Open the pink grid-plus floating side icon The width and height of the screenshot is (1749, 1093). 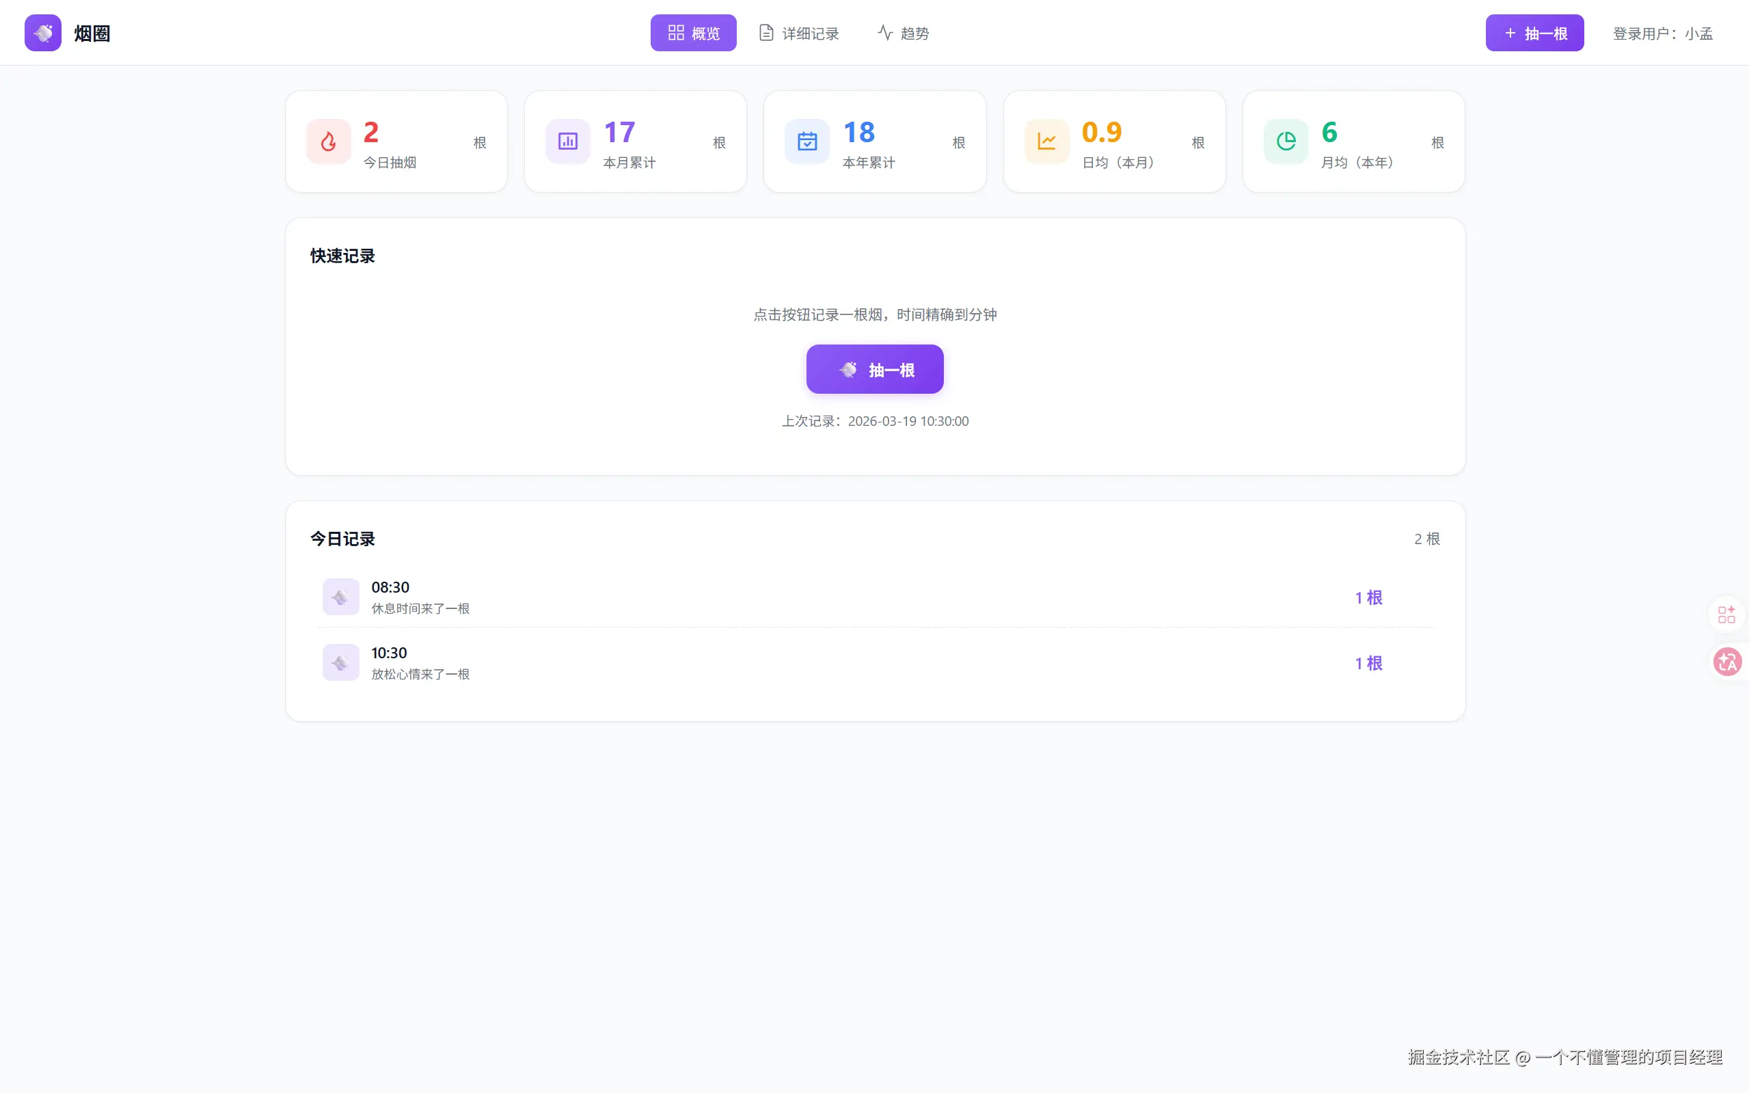[1726, 615]
